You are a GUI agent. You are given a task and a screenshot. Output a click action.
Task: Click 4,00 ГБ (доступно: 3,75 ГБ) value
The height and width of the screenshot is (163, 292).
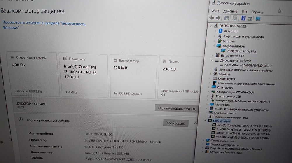pyautogui.click(x=104, y=147)
